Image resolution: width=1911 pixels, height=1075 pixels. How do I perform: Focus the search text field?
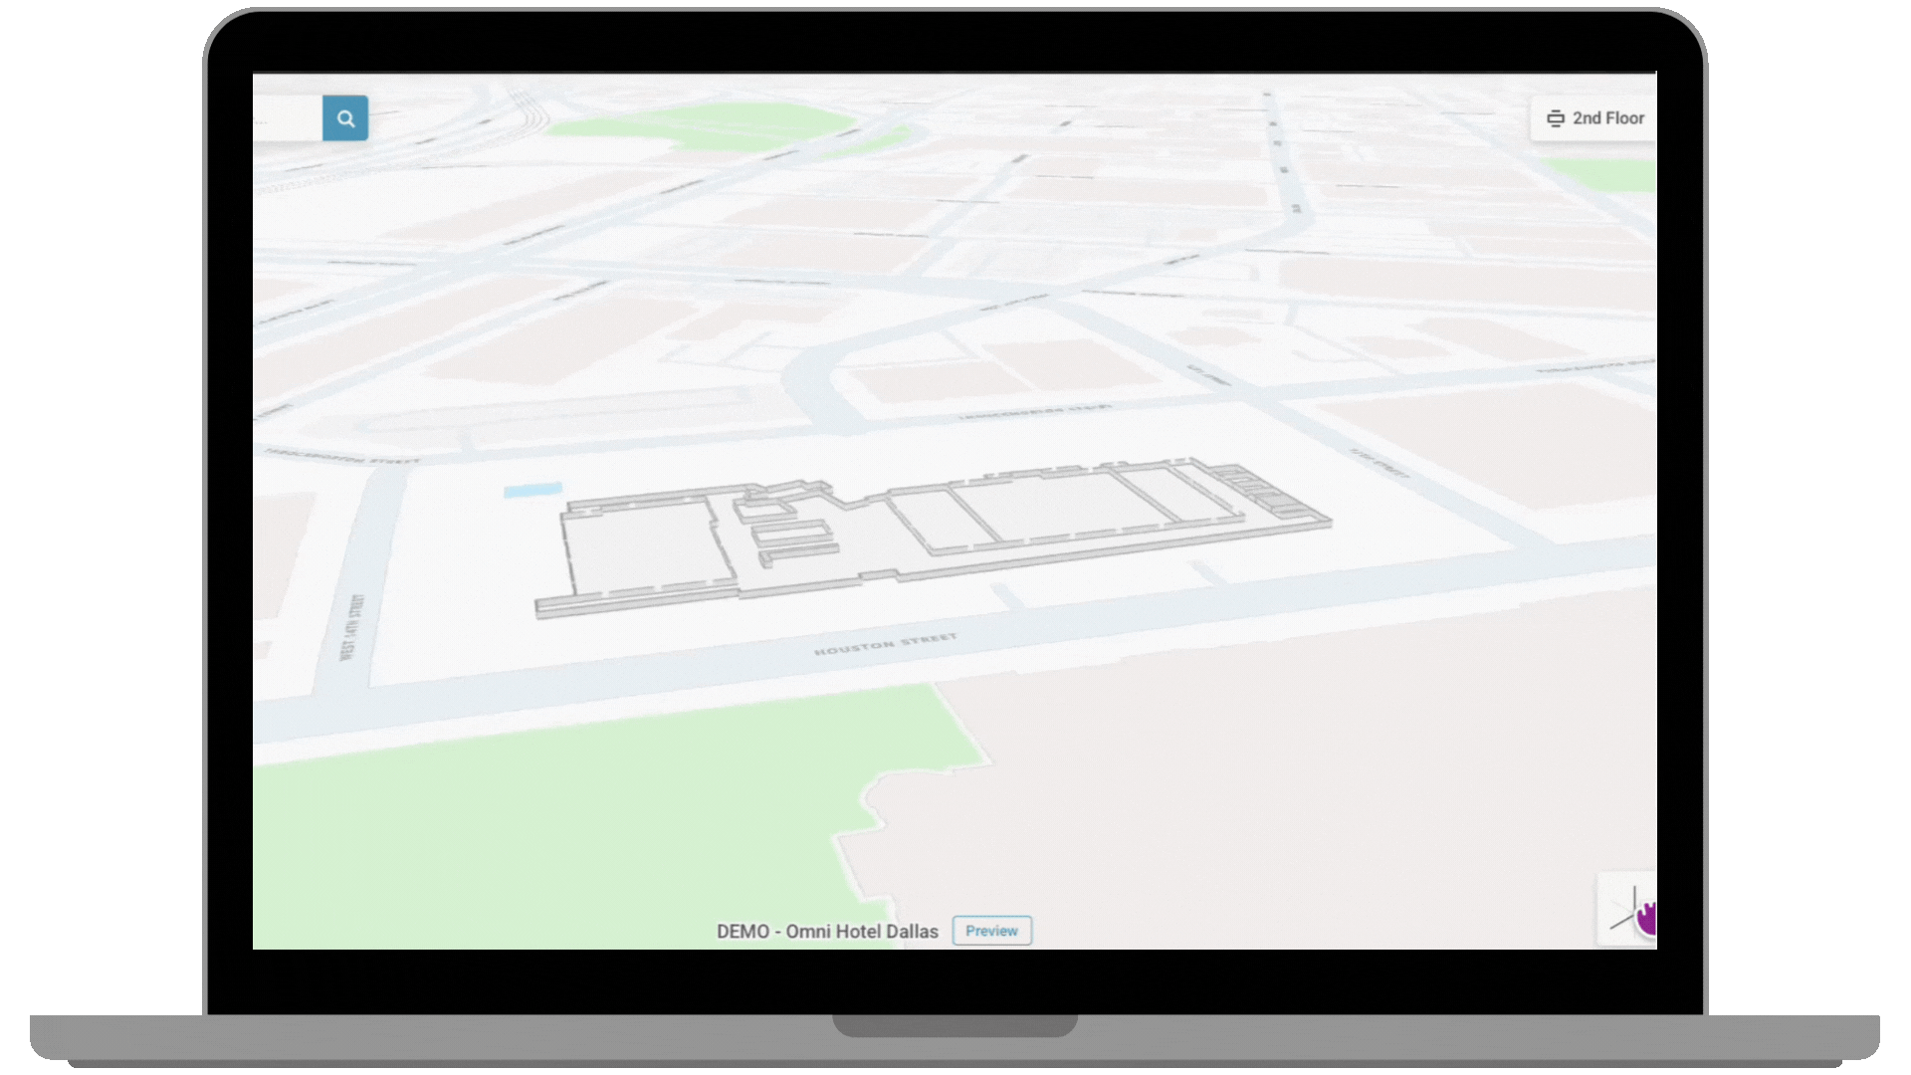point(289,118)
